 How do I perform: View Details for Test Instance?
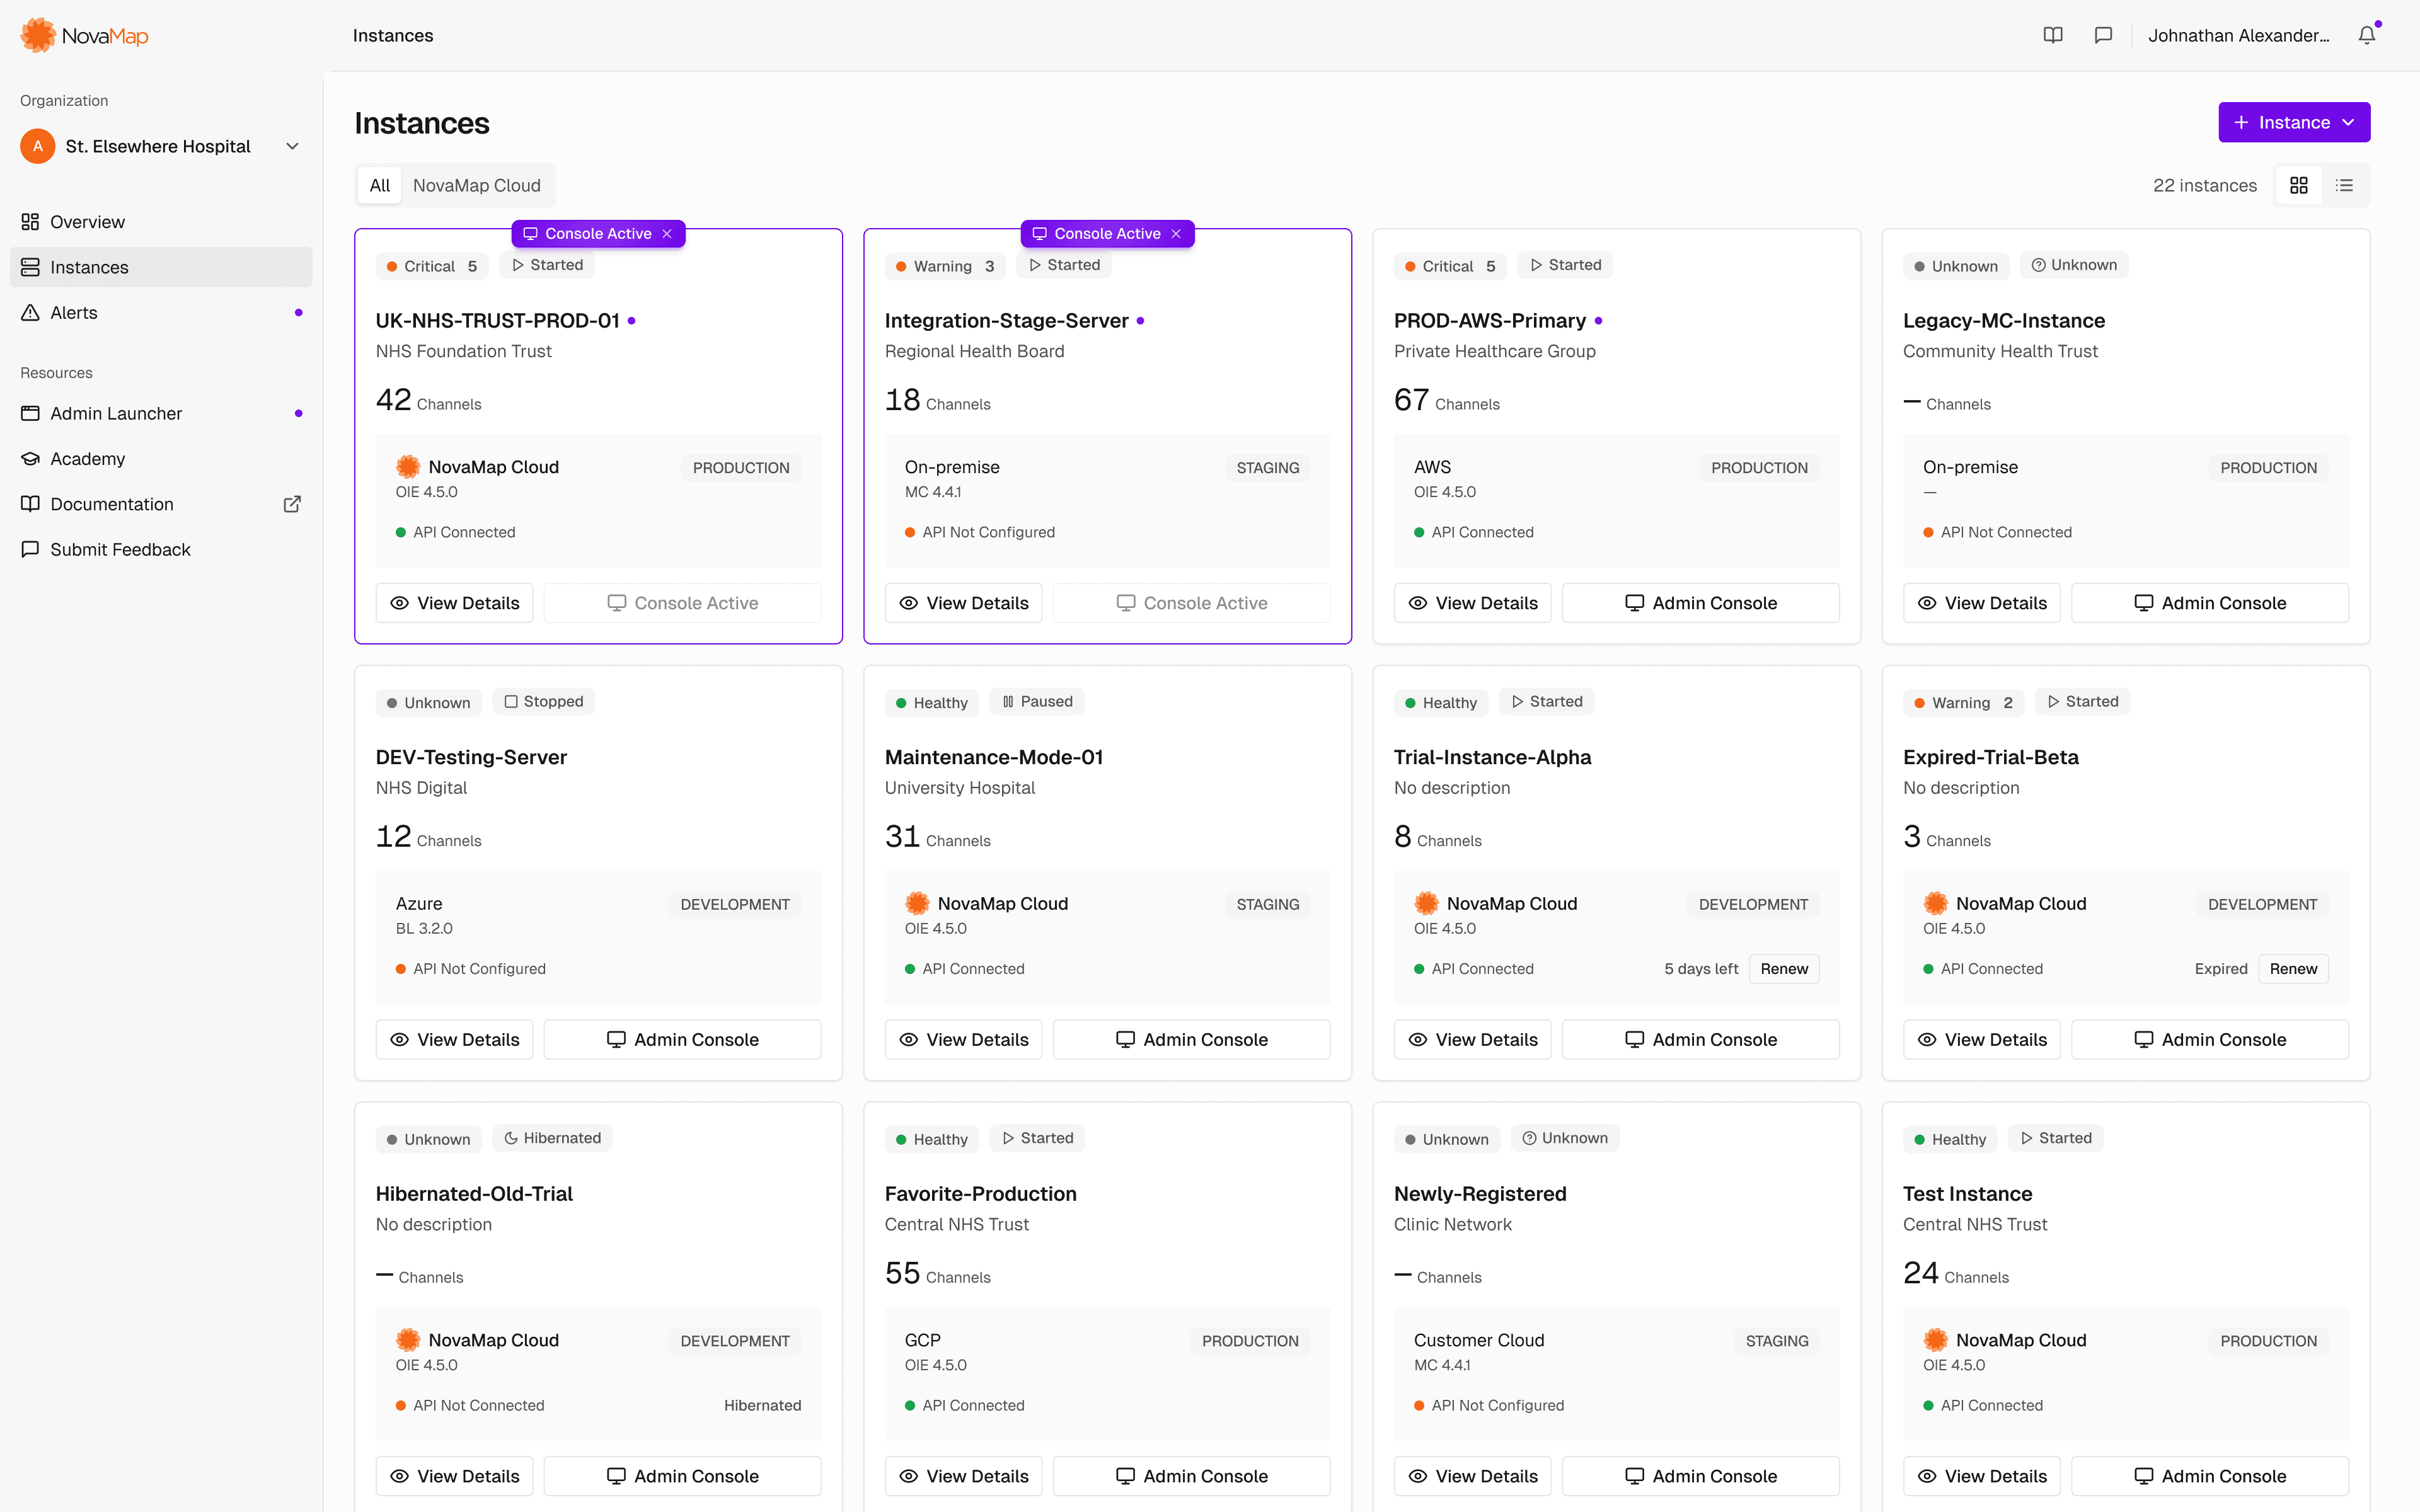(x=1981, y=1476)
